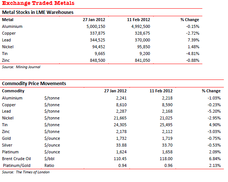Image resolution: width=228 pixels, height=182 pixels.
Task: Click 'Source: The Times of London' footnote
Action: point(26,172)
